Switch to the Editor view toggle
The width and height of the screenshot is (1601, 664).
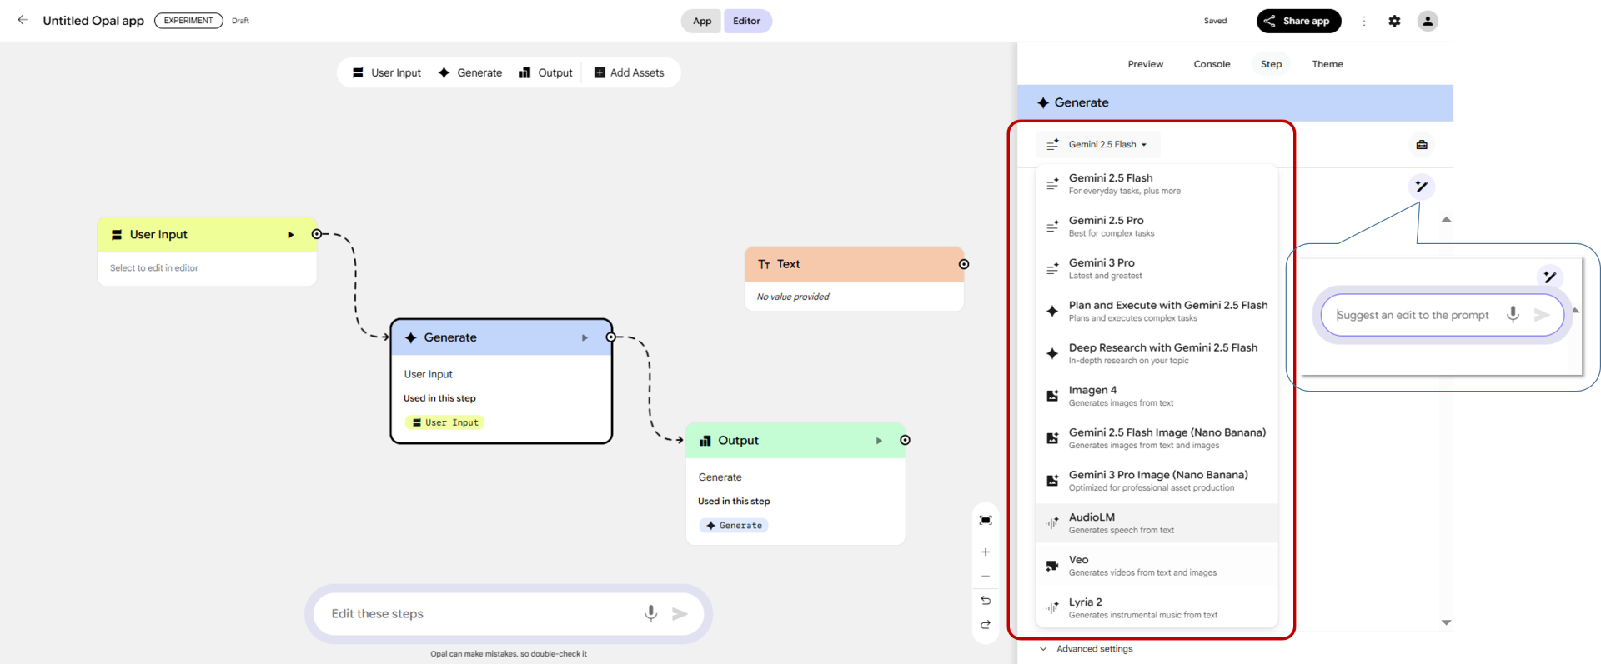746,21
